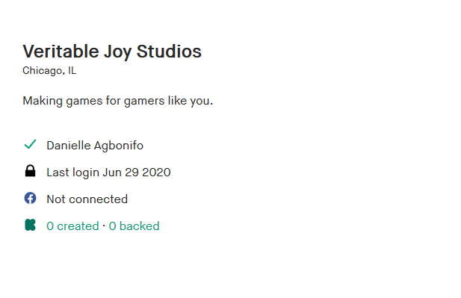Click the black padlock icon

pyautogui.click(x=30, y=171)
